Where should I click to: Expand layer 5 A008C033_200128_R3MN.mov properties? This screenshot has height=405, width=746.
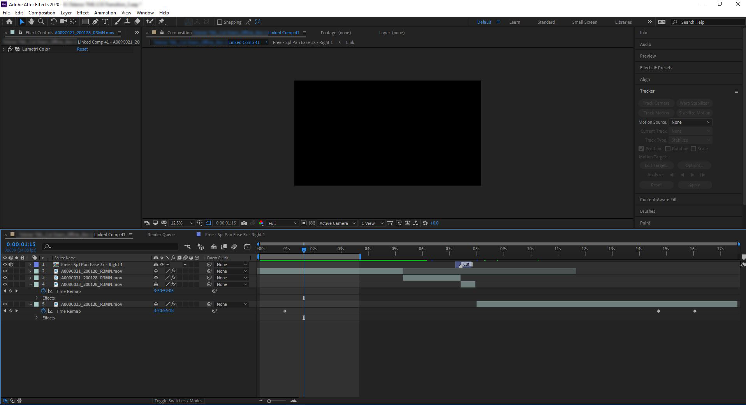(30, 304)
